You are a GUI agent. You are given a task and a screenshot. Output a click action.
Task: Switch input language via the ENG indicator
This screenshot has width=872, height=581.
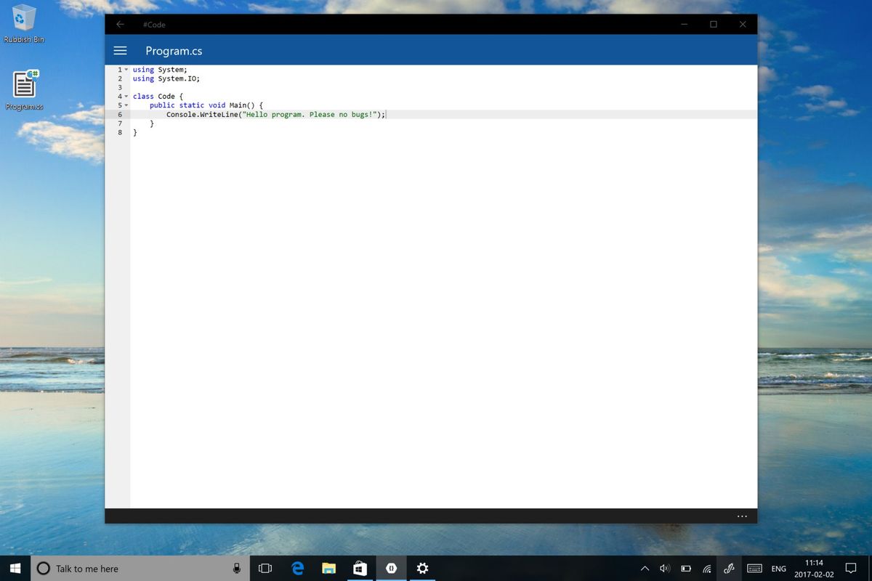[778, 569]
